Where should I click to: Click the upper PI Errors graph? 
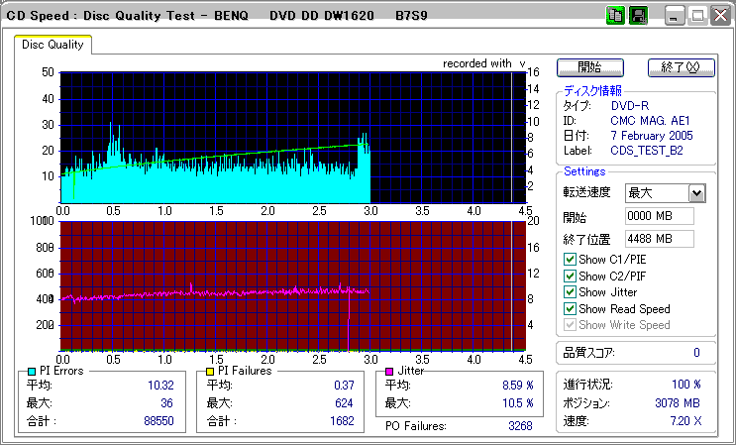pyautogui.click(x=293, y=137)
